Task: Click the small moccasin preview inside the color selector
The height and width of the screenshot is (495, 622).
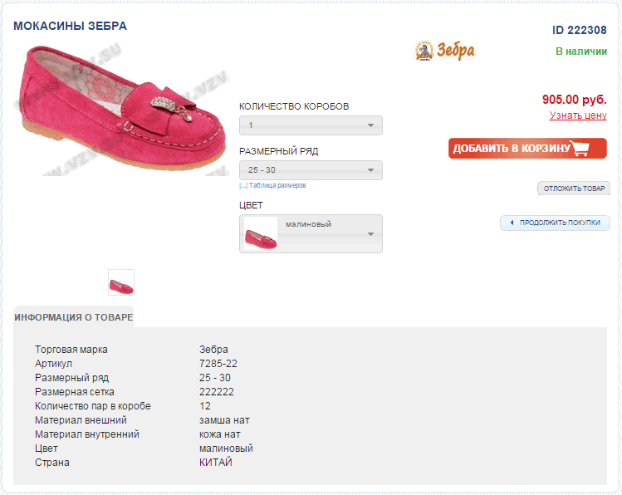Action: 260,234
